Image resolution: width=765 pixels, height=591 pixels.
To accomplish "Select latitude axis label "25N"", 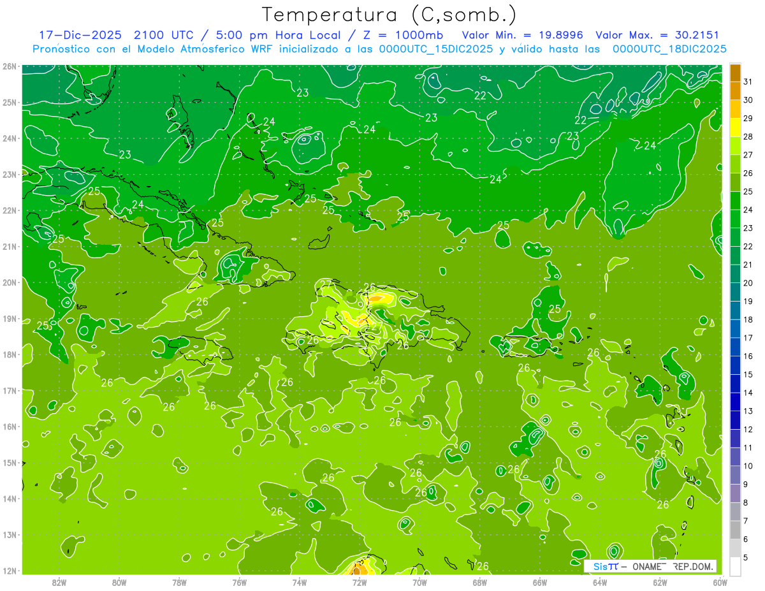I will point(10,103).
